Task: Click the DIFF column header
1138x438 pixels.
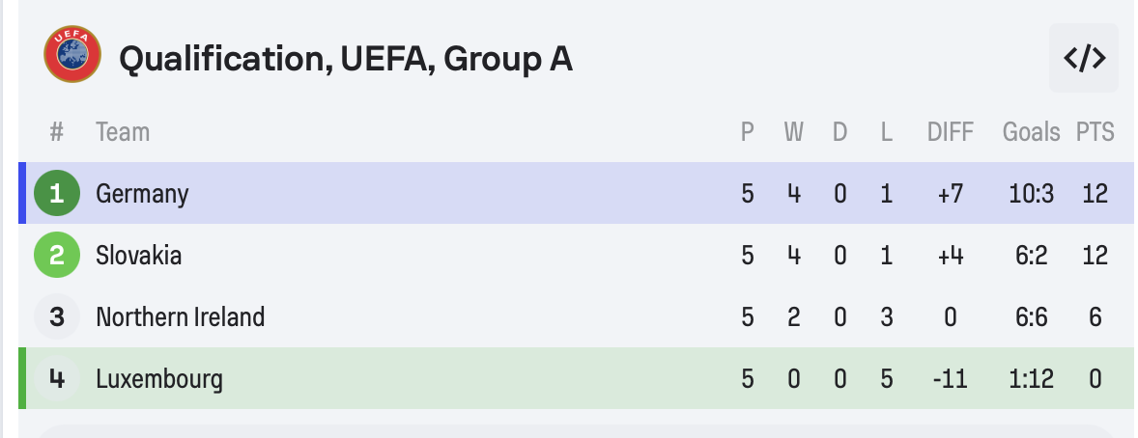Action: pos(951,132)
